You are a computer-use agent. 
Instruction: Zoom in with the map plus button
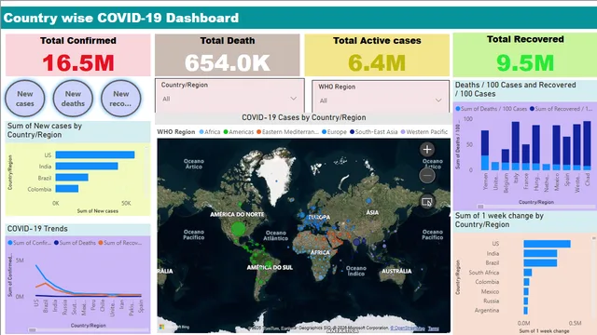[x=427, y=149]
